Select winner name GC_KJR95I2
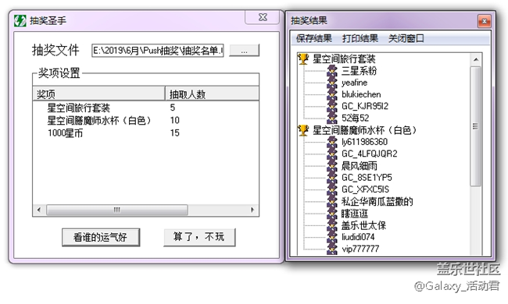508x304 pixels. click(x=365, y=106)
